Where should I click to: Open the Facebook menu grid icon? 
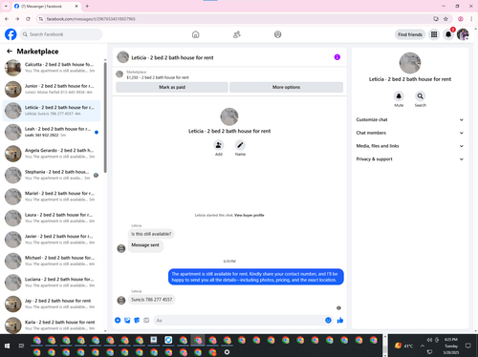434,34
